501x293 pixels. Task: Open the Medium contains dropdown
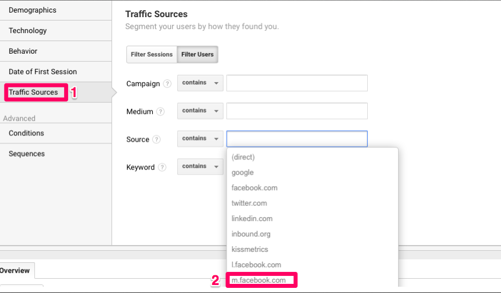[200, 111]
